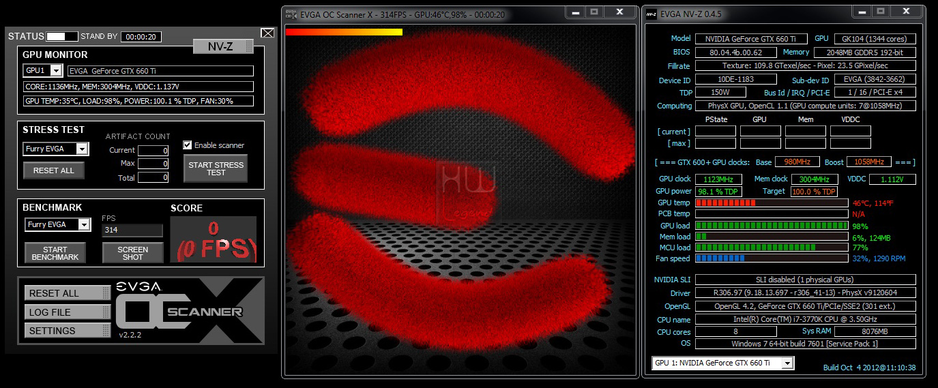This screenshot has height=388, width=938.
Task: Click the GPU TEMP/LOAD/POWER readout line
Action: click(138, 101)
